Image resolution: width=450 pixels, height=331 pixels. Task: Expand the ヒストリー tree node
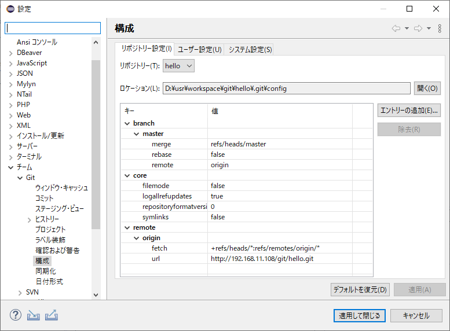coord(29,219)
